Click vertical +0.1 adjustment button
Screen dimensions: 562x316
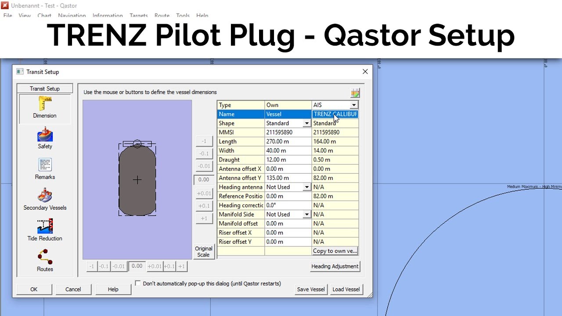pyautogui.click(x=204, y=206)
